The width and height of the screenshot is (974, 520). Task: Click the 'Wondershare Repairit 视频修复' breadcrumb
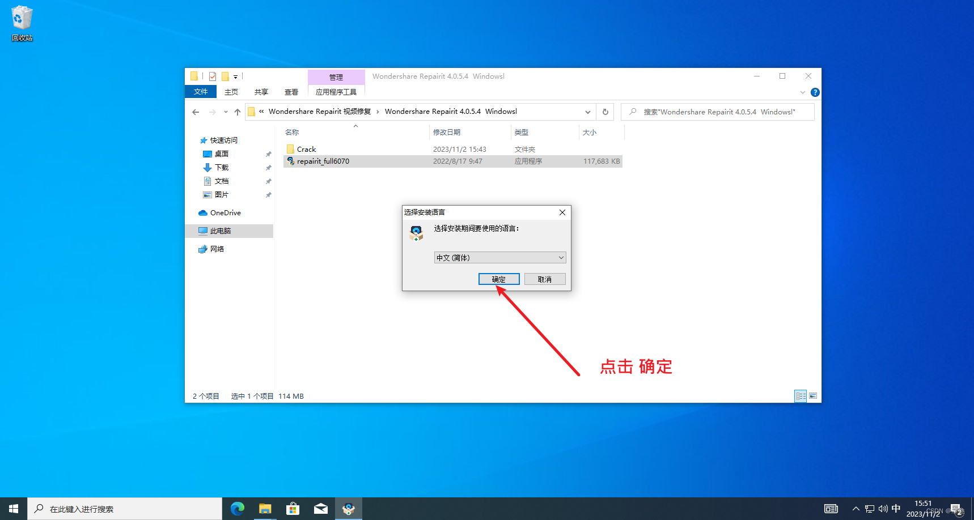pos(320,112)
